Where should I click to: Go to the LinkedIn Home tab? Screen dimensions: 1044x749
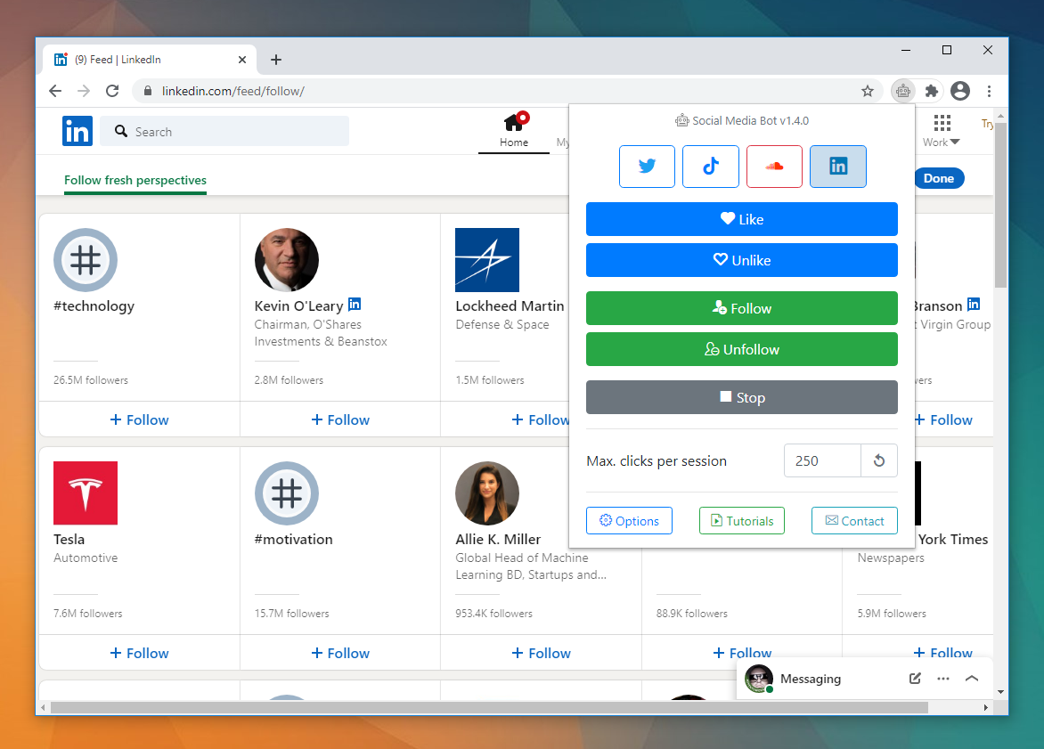(x=514, y=131)
